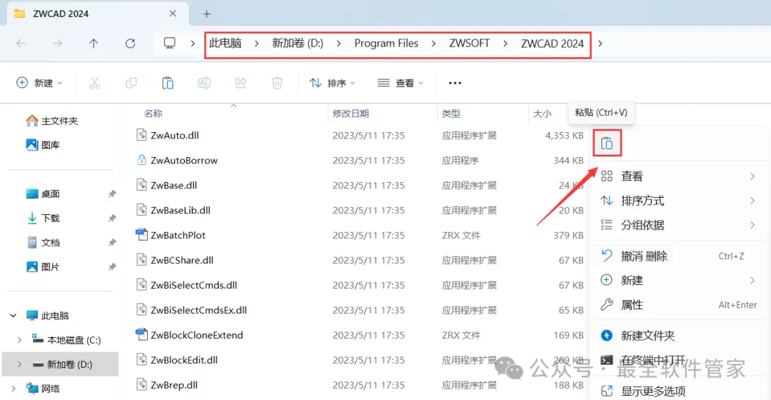Select file ZwBaseLib.dll
771x400 pixels.
click(181, 210)
